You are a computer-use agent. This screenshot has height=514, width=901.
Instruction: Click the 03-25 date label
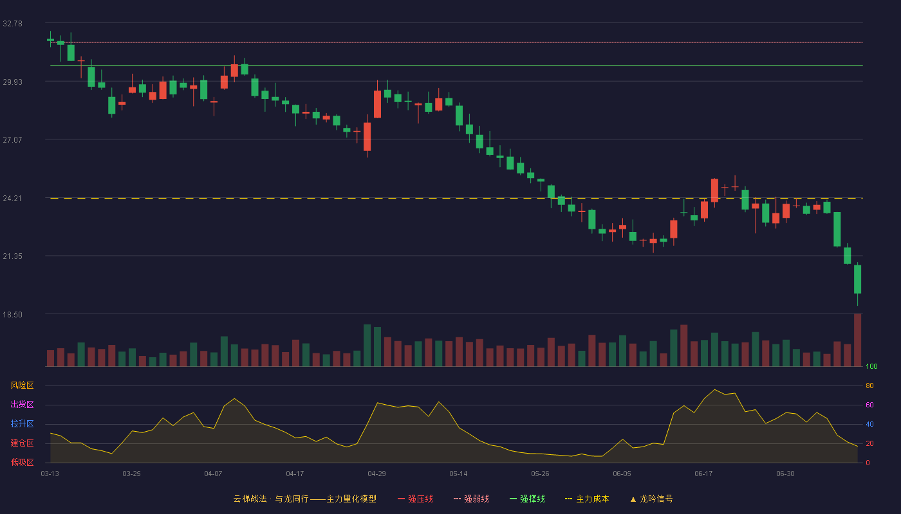point(131,474)
